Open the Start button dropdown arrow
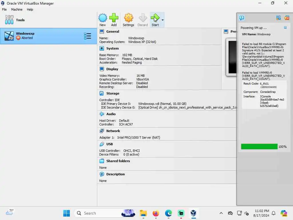293x220 pixels. point(163,20)
